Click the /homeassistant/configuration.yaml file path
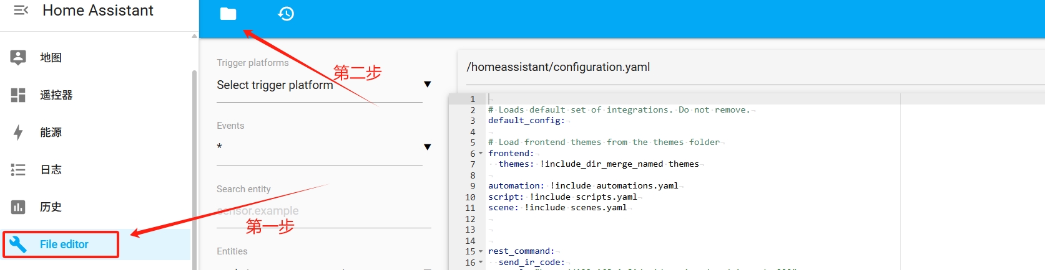The height and width of the screenshot is (270, 1045). click(558, 67)
